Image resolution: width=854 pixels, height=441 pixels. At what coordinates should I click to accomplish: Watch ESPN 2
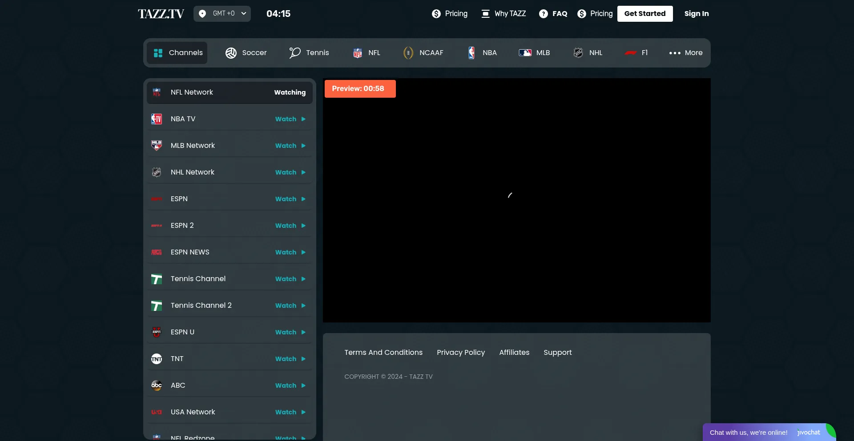(290, 226)
